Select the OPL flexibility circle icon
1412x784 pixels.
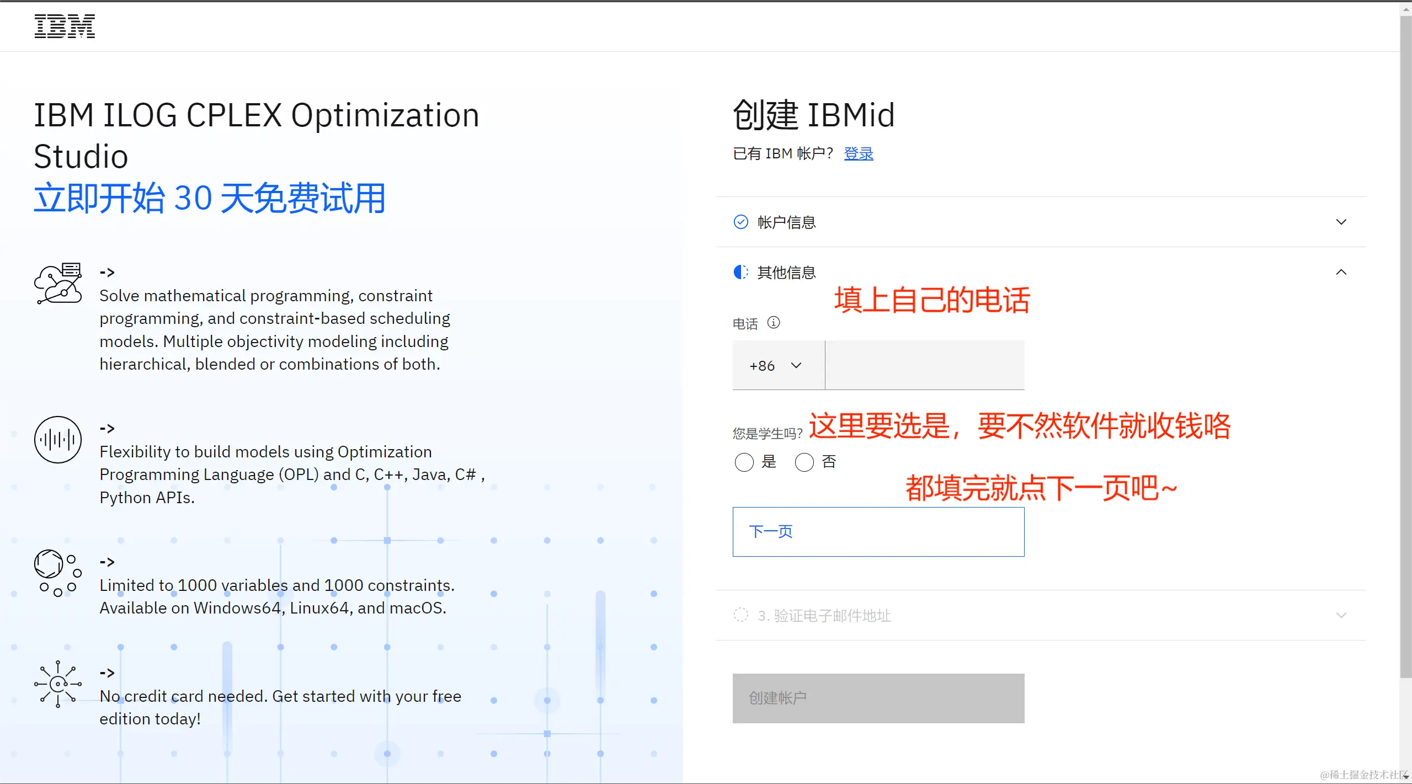(x=57, y=440)
